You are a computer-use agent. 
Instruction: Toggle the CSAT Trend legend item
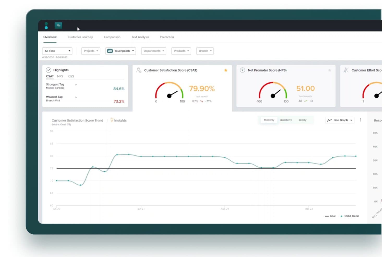[x=349, y=216]
